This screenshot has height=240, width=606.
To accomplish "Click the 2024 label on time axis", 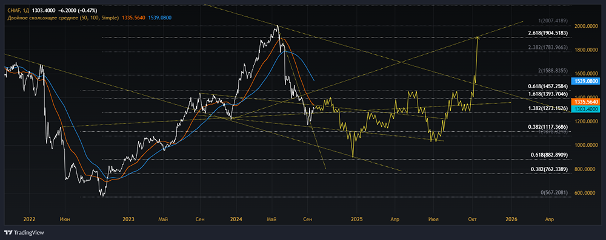I will tap(236, 219).
